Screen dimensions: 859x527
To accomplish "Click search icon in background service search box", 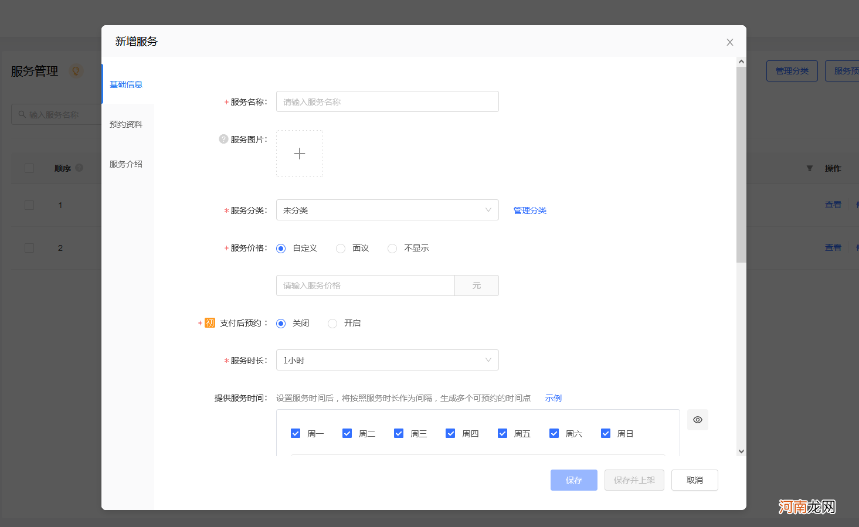I will pyautogui.click(x=22, y=114).
